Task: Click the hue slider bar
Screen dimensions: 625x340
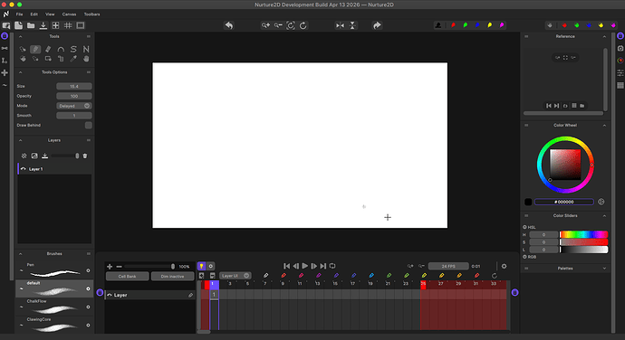Action: 584,234
